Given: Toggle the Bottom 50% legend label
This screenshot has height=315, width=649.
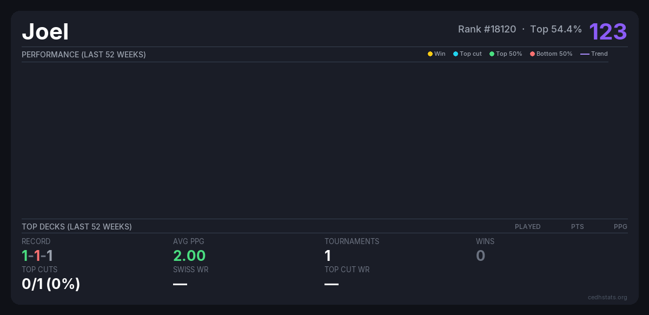Looking at the screenshot, I should click(x=554, y=54).
